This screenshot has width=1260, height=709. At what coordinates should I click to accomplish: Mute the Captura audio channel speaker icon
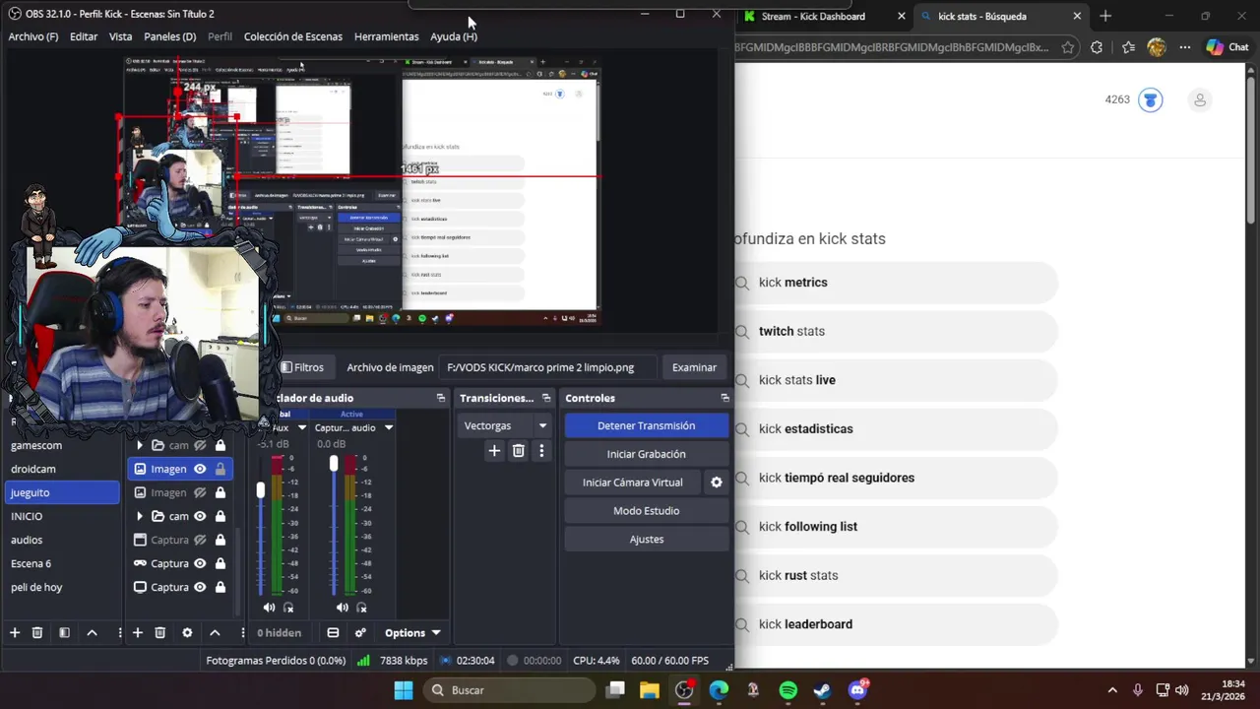coord(343,608)
